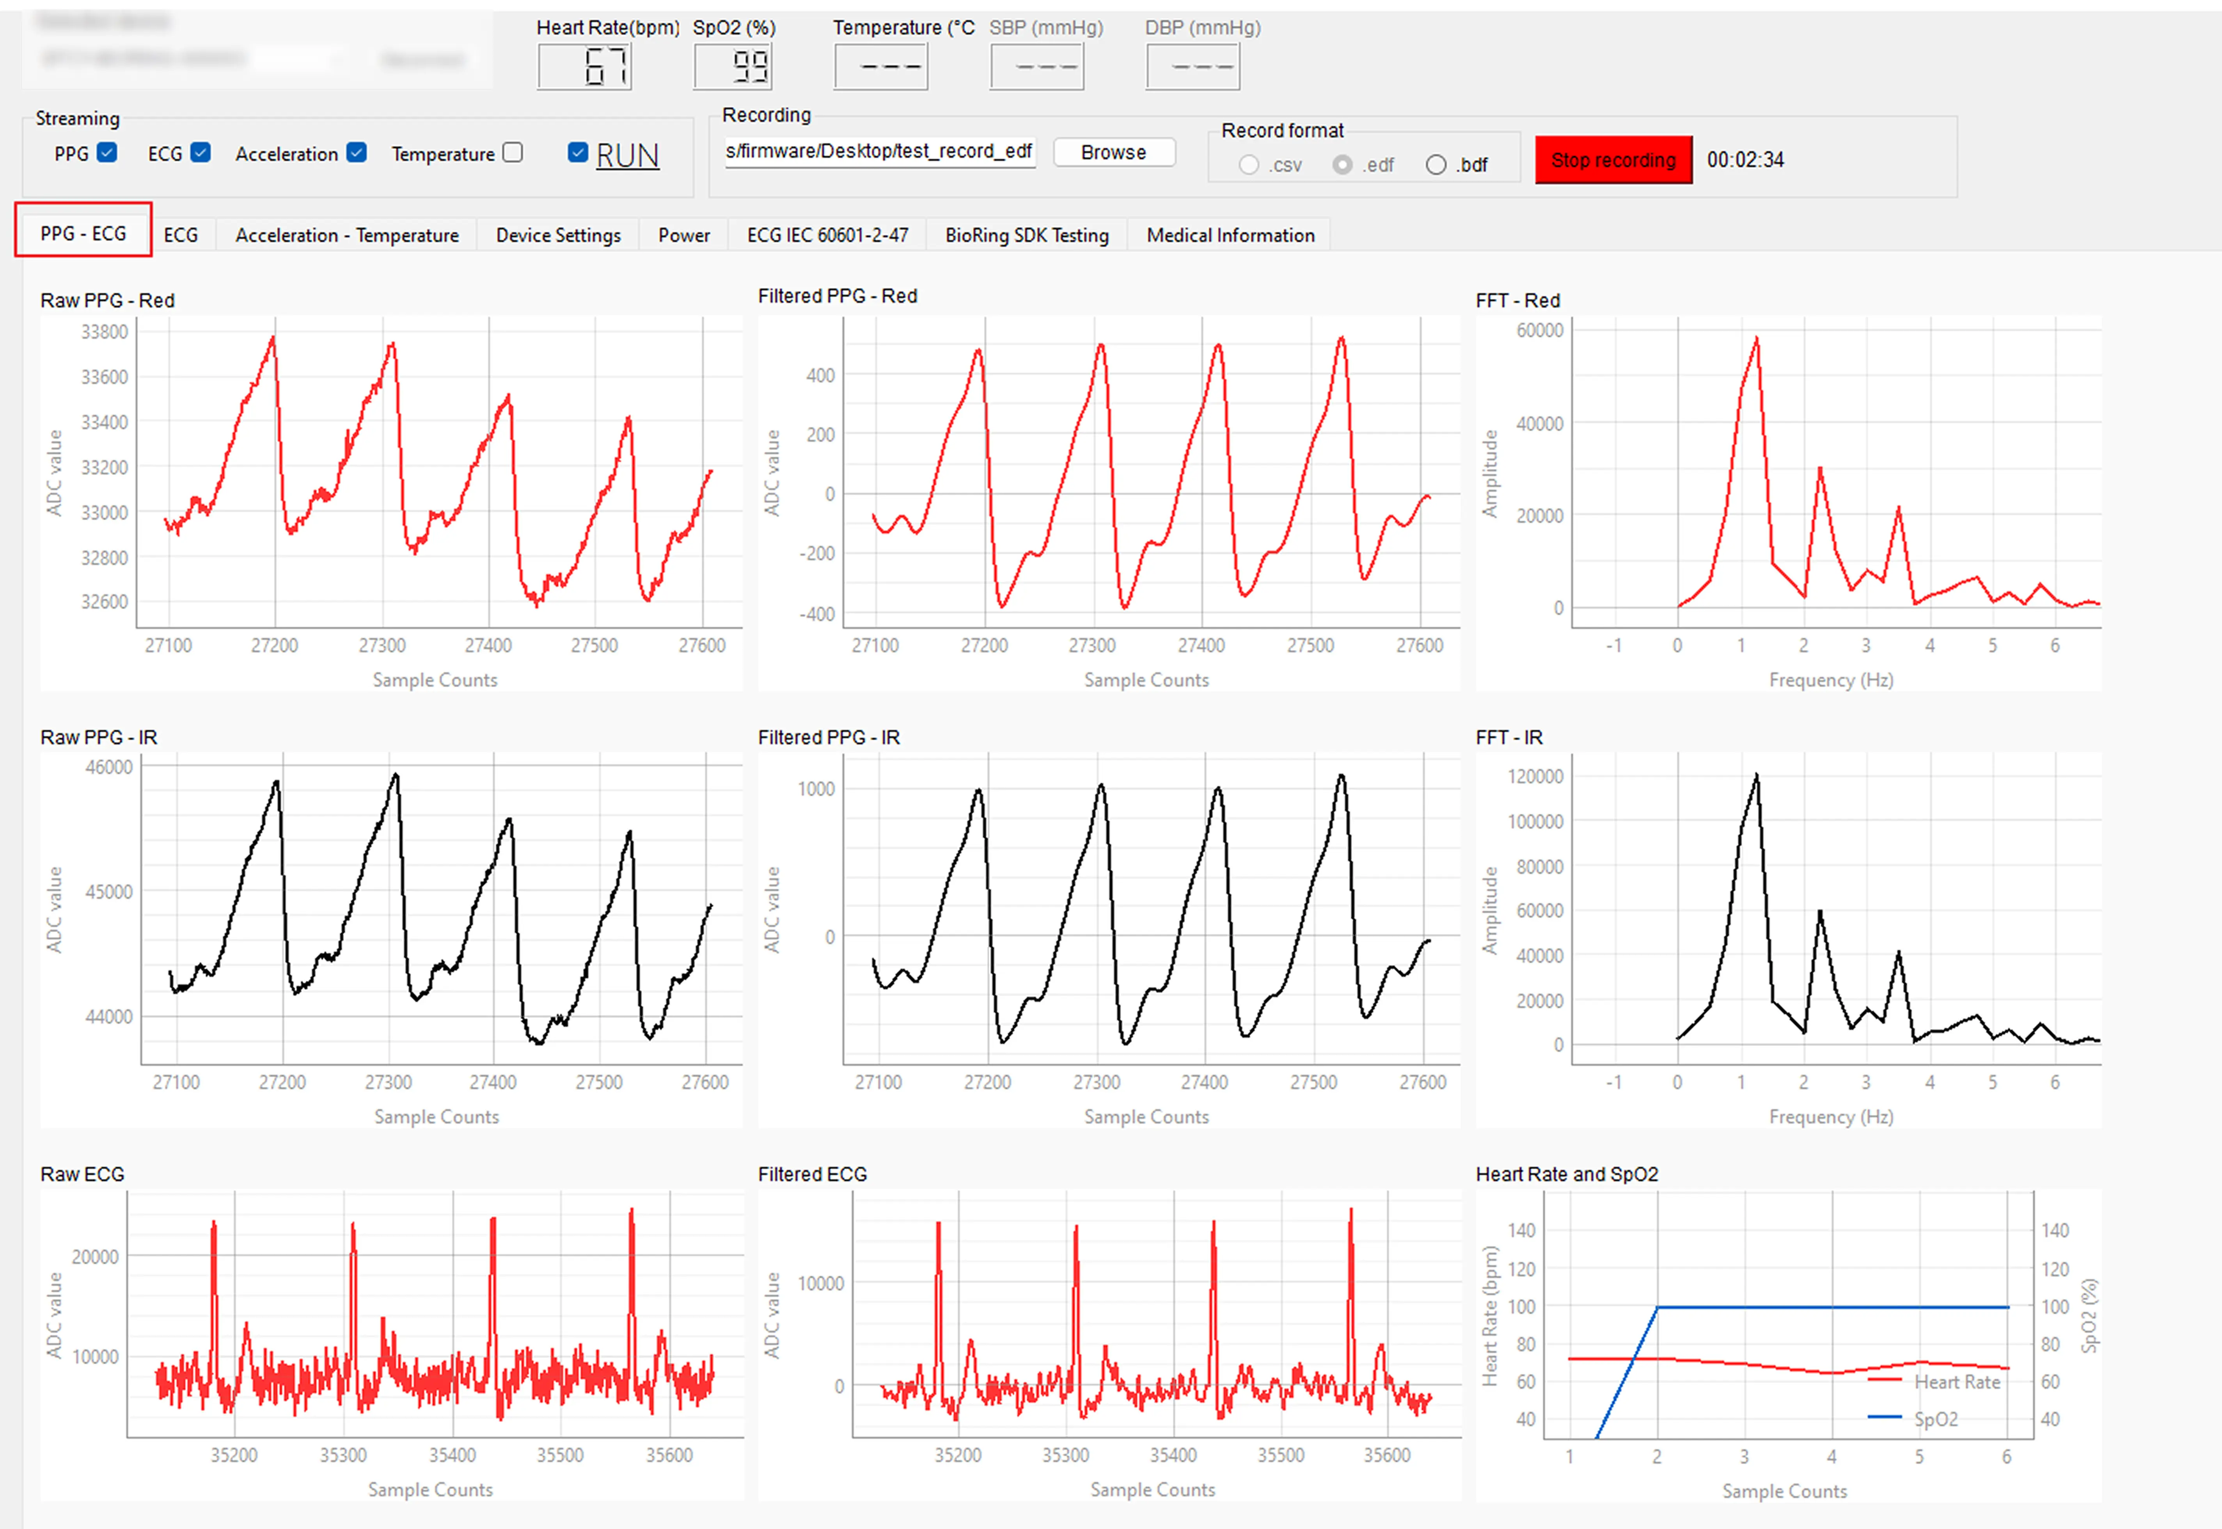Select the .csv record format
This screenshot has height=1529, width=2222.
(1248, 165)
